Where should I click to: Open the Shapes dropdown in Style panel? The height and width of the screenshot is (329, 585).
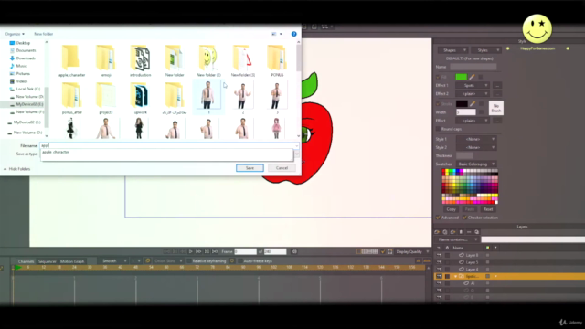[x=452, y=50]
